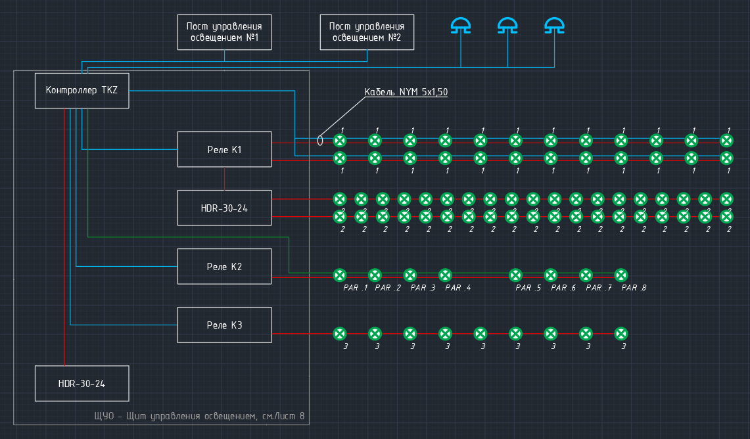Click the Реле K1 block
This screenshot has width=750, height=439.
tap(224, 149)
